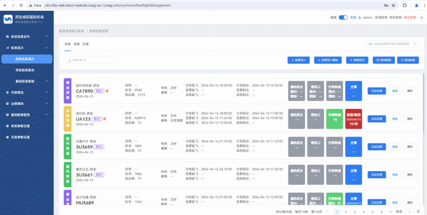Open the browser extensions puzzle icon
The width and height of the screenshot is (427, 215).
coord(404,5)
